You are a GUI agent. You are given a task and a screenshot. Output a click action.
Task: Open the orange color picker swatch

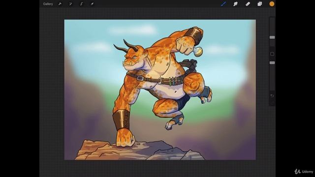click(x=272, y=4)
